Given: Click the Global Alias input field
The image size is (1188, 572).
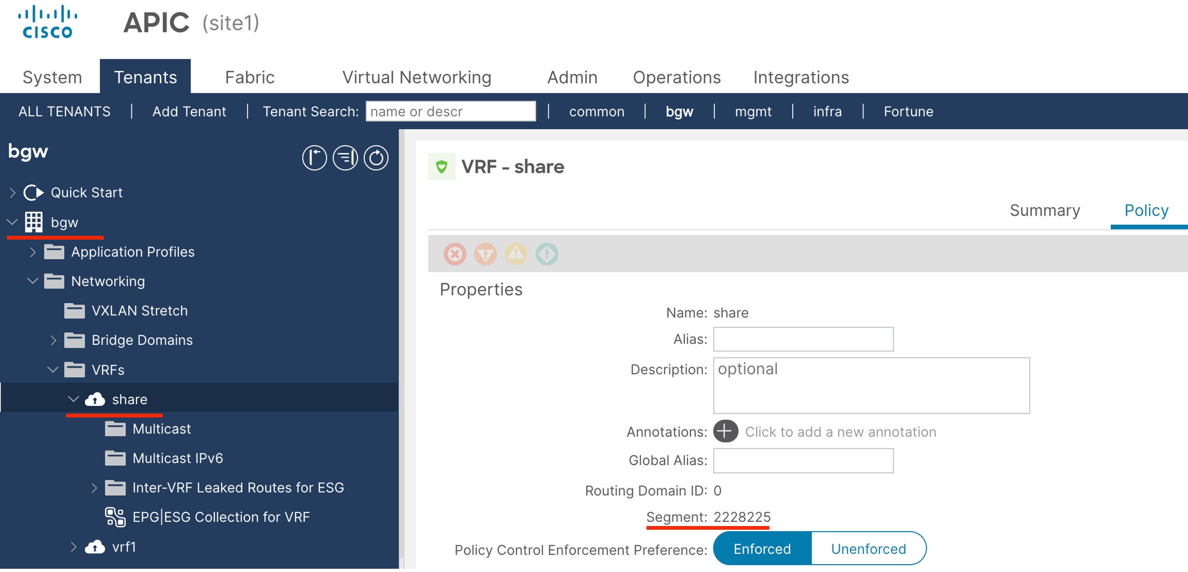Looking at the screenshot, I should [803, 460].
